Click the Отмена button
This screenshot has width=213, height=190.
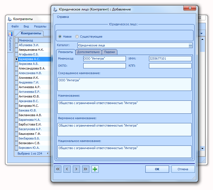(x=183, y=169)
